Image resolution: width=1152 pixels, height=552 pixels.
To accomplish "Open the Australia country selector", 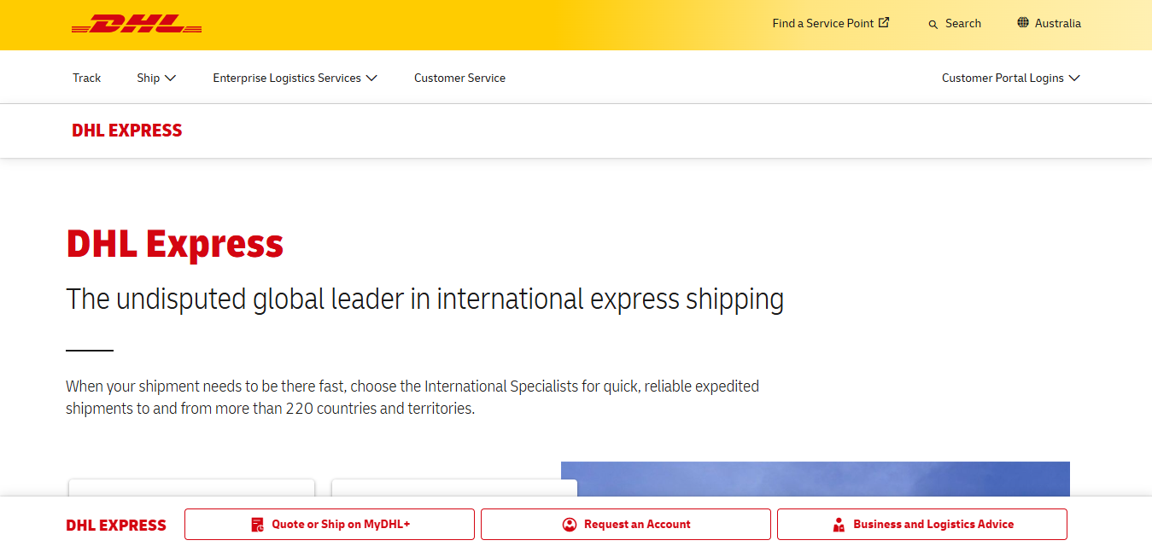I will coord(1058,23).
